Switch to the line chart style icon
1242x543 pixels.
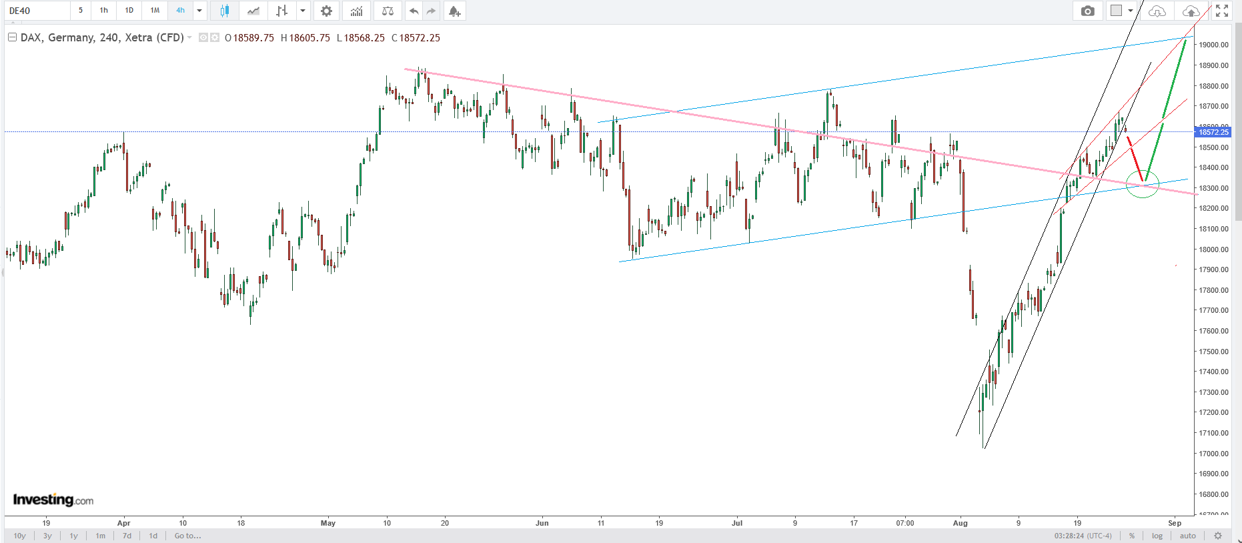click(253, 11)
